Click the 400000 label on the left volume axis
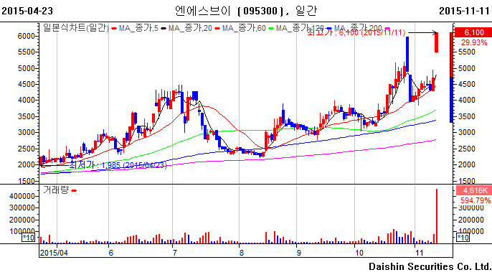Image resolution: width=492 pixels, height=275 pixels. (x=22, y=196)
